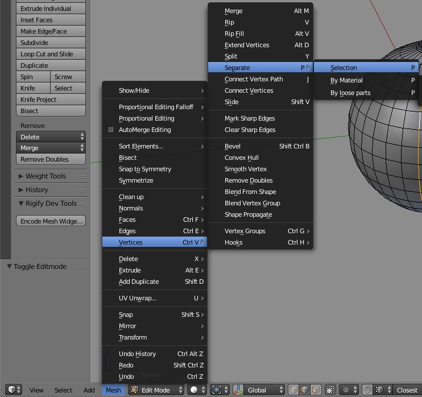Open the Show/Hide submenu
The width and height of the screenshot is (422, 397).
click(x=155, y=90)
